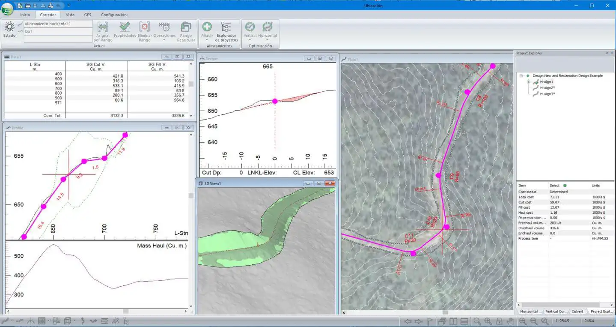Viewport: 616px width, 327px height.
Task: Toggle the Project Explorer pin icon
Action: (x=606, y=53)
